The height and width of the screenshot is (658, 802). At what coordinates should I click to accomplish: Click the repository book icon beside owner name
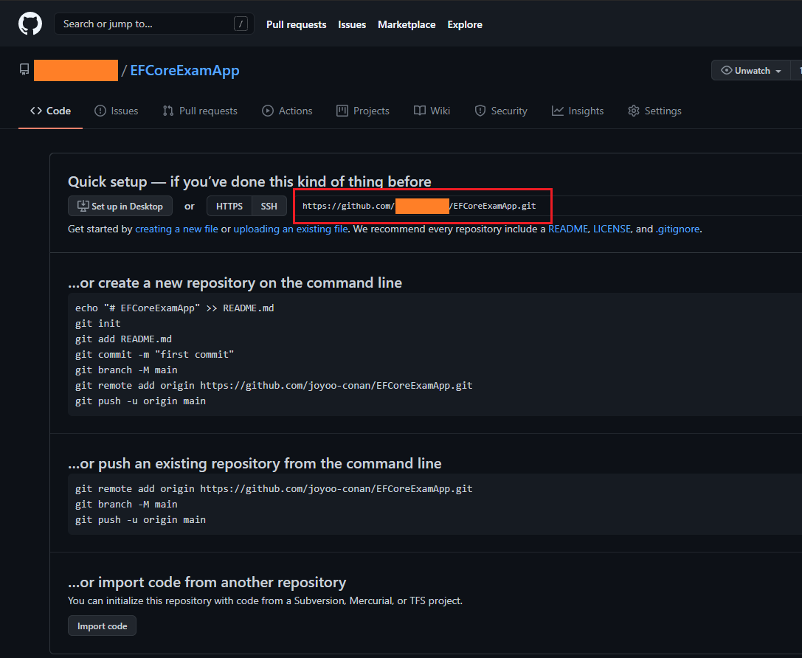point(24,69)
